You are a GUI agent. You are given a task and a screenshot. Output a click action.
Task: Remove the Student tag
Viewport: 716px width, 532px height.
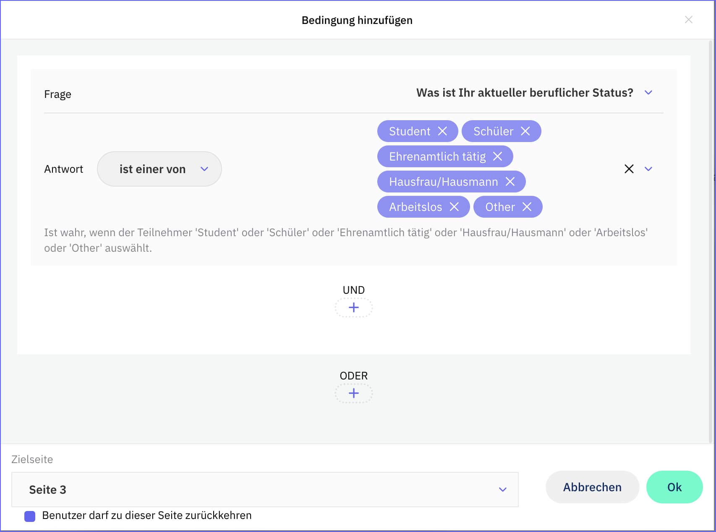[x=442, y=131]
